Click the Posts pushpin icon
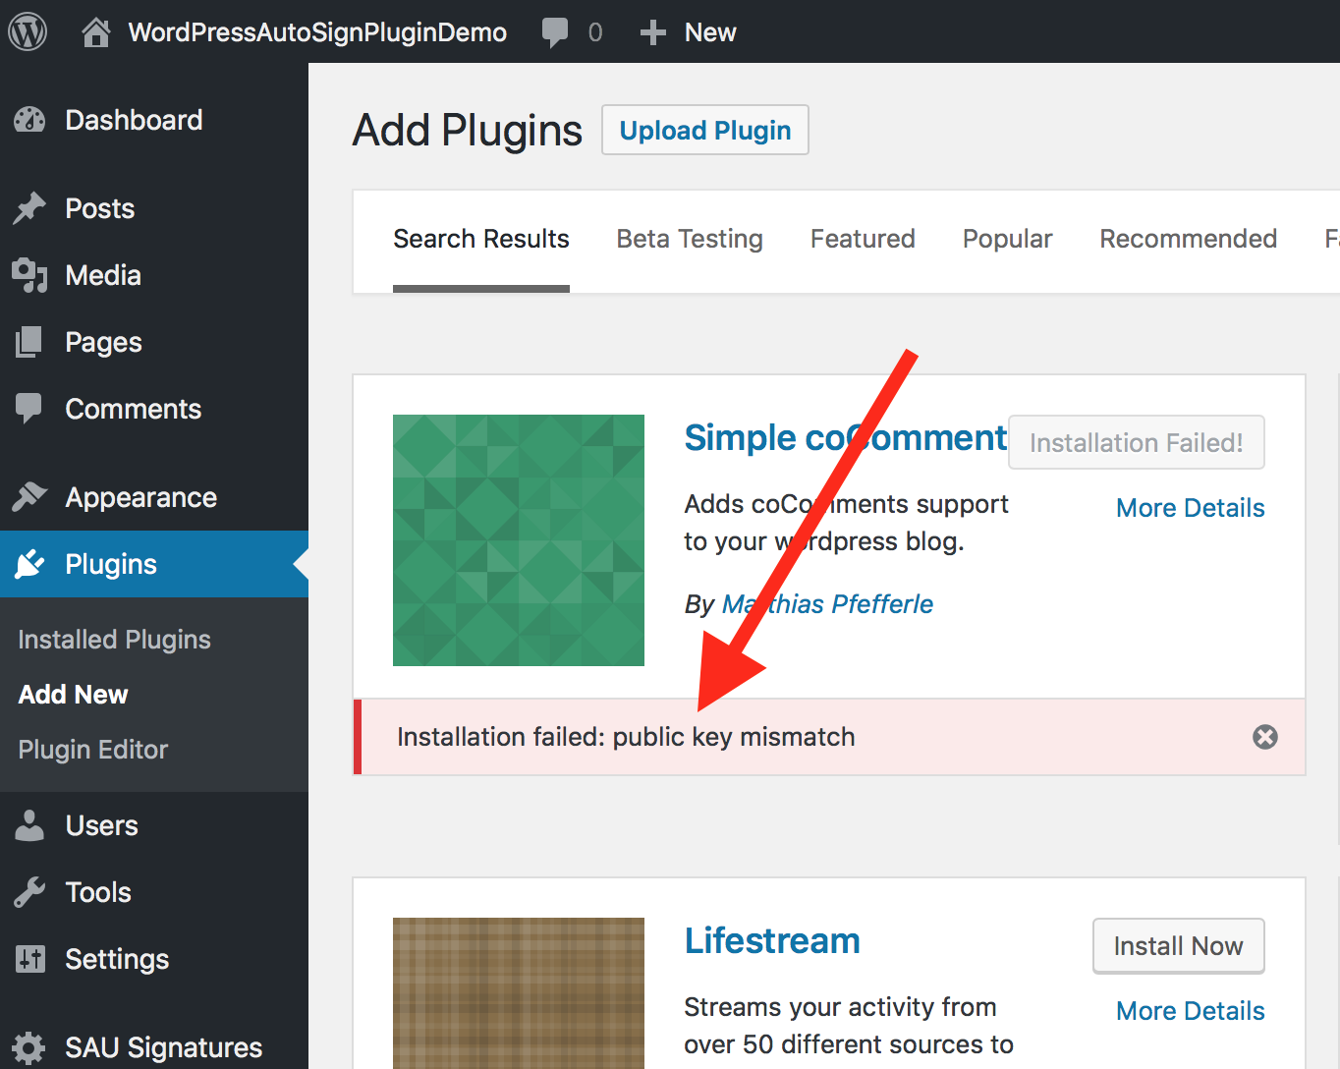Image resolution: width=1340 pixels, height=1069 pixels. tap(29, 208)
